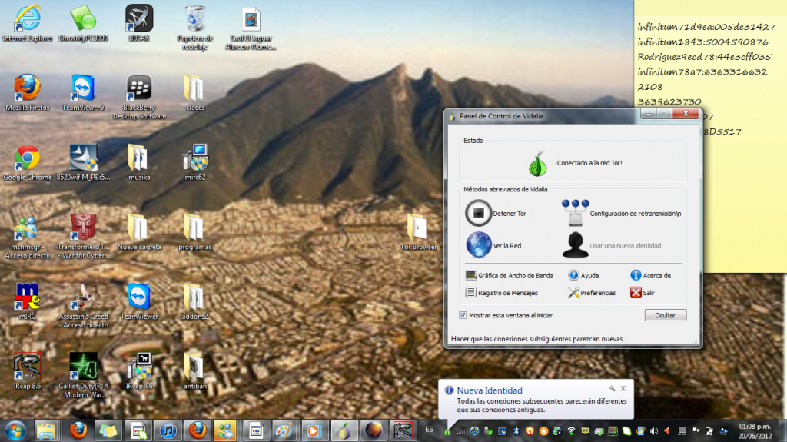The height and width of the screenshot is (442, 787).
Task: Open Papelera de reciclaje recycle bin
Action: tap(194, 19)
